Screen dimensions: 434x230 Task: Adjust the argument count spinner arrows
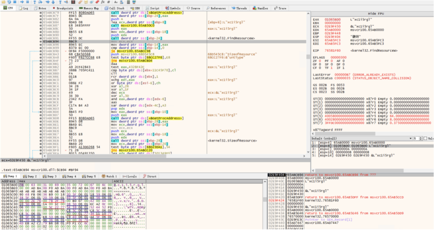(x=421, y=138)
